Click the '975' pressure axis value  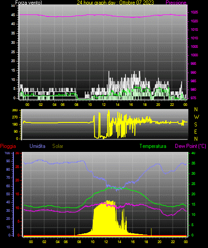click(x=193, y=98)
